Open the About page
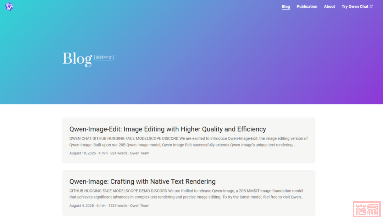The width and height of the screenshot is (383, 219). pyautogui.click(x=329, y=6)
